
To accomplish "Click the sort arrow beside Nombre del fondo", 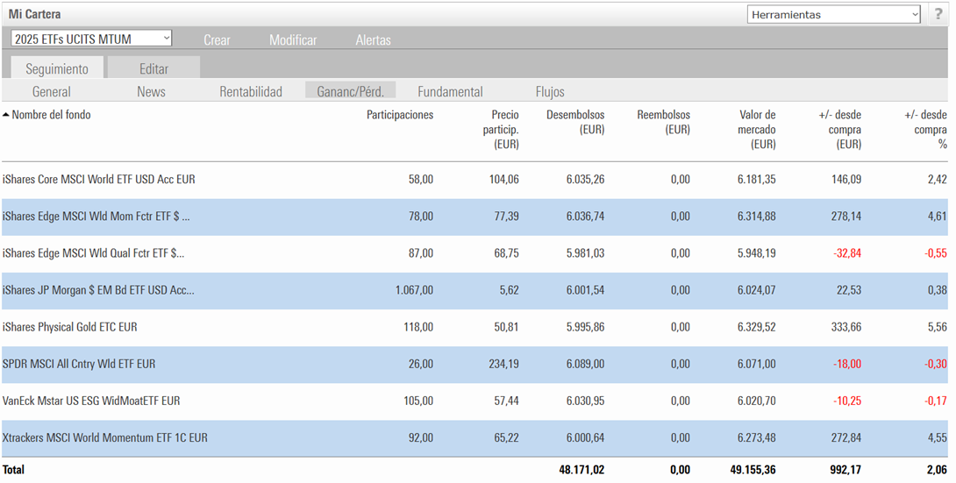I will [6, 115].
